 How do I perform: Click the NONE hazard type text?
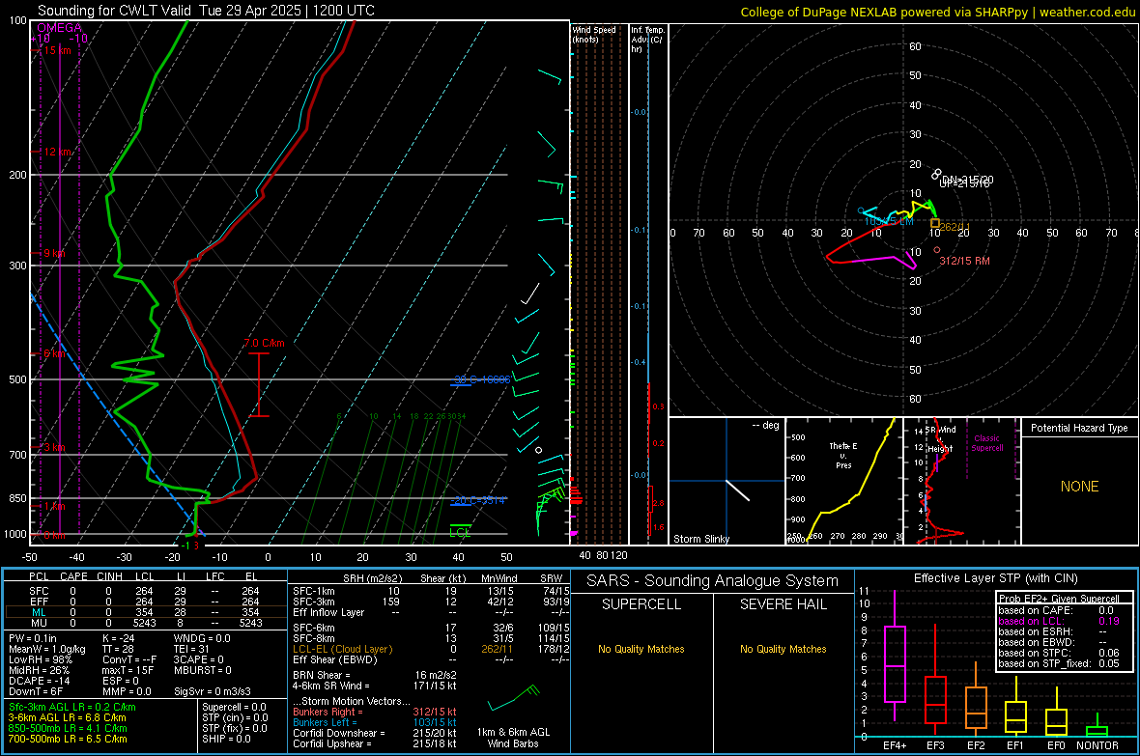click(1080, 487)
